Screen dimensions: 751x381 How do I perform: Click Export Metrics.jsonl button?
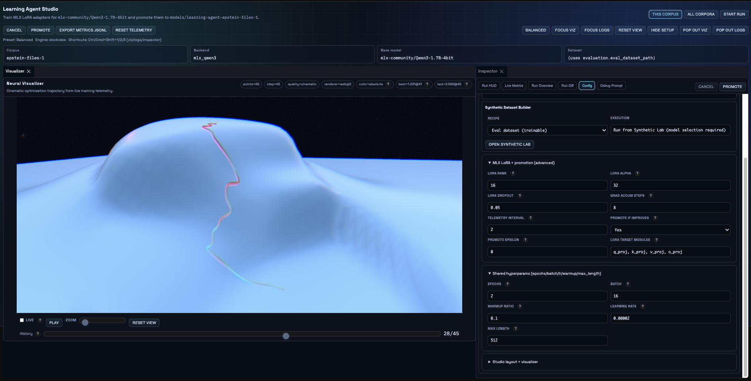click(x=83, y=30)
